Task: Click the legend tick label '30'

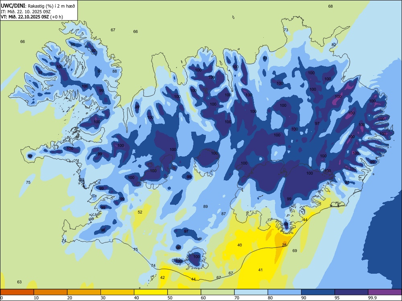Action: (103, 298)
